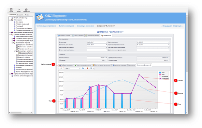This screenshot has height=128, width=202.
Task: Expand Основной бизнес-процесс tree node
Action: [12, 39]
